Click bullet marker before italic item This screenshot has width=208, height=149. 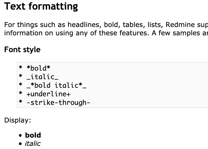pyautogui.click(x=20, y=144)
